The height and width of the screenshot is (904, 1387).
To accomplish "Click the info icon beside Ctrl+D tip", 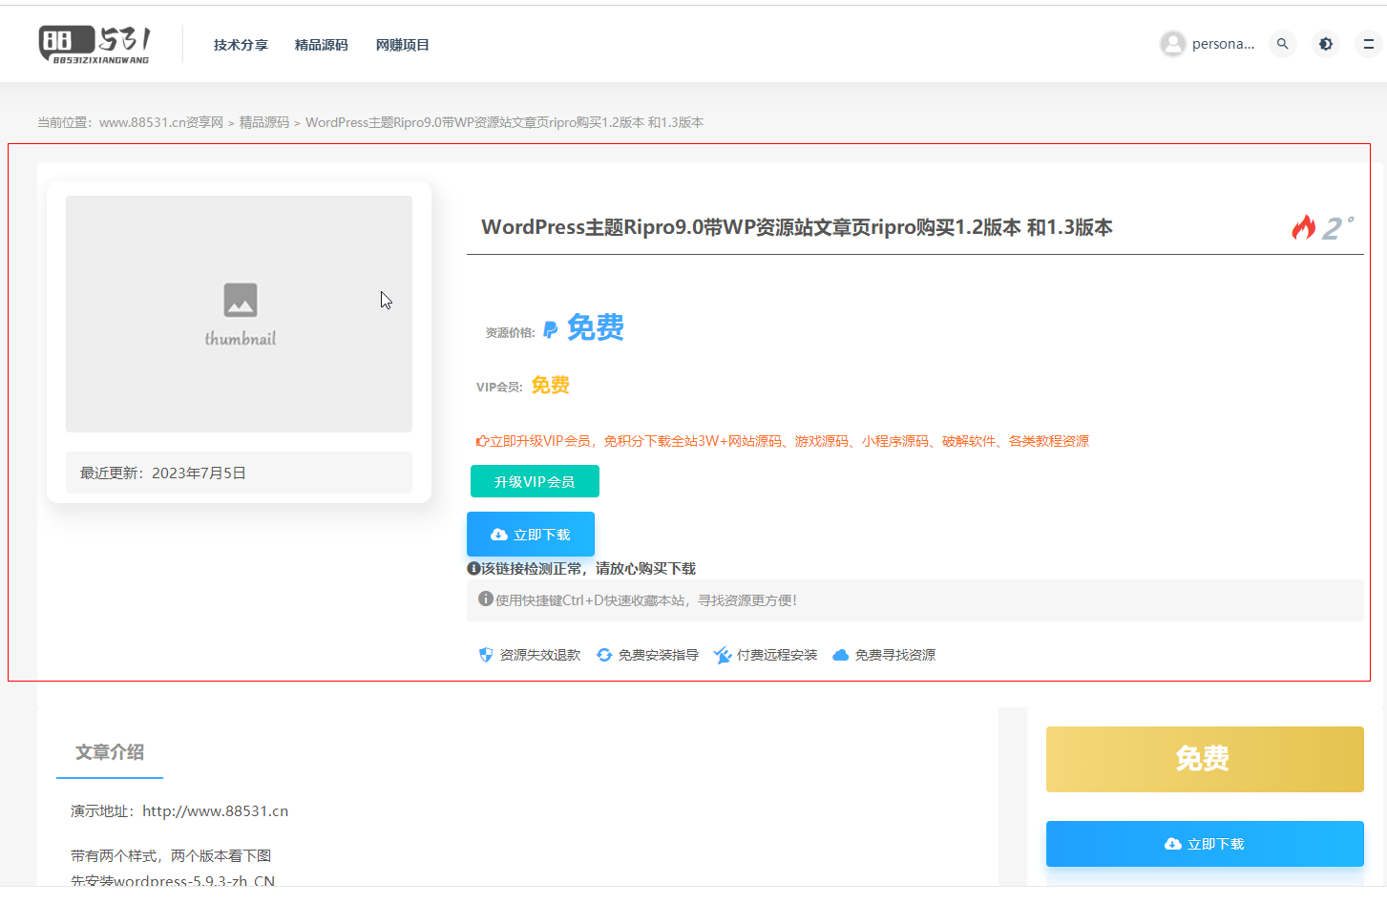I will [486, 599].
